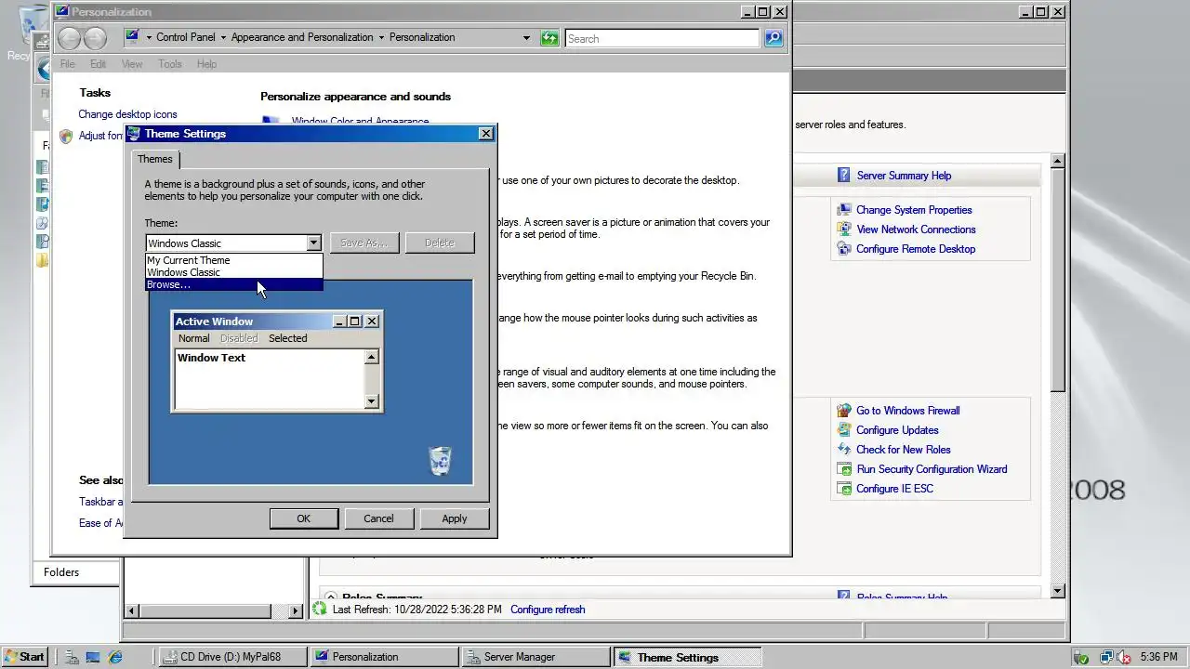Click Control Panel breadcrumb text
The height and width of the screenshot is (669, 1190).
(186, 37)
